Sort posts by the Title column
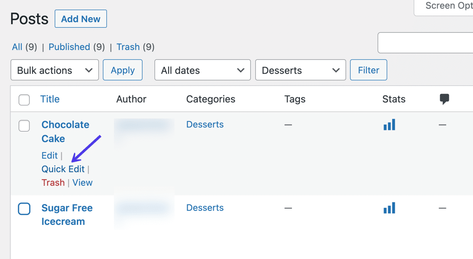 click(x=50, y=99)
